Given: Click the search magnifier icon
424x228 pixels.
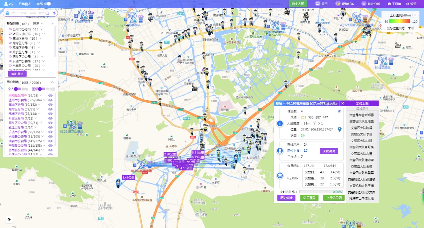Looking at the screenshot, I should tap(48, 13).
